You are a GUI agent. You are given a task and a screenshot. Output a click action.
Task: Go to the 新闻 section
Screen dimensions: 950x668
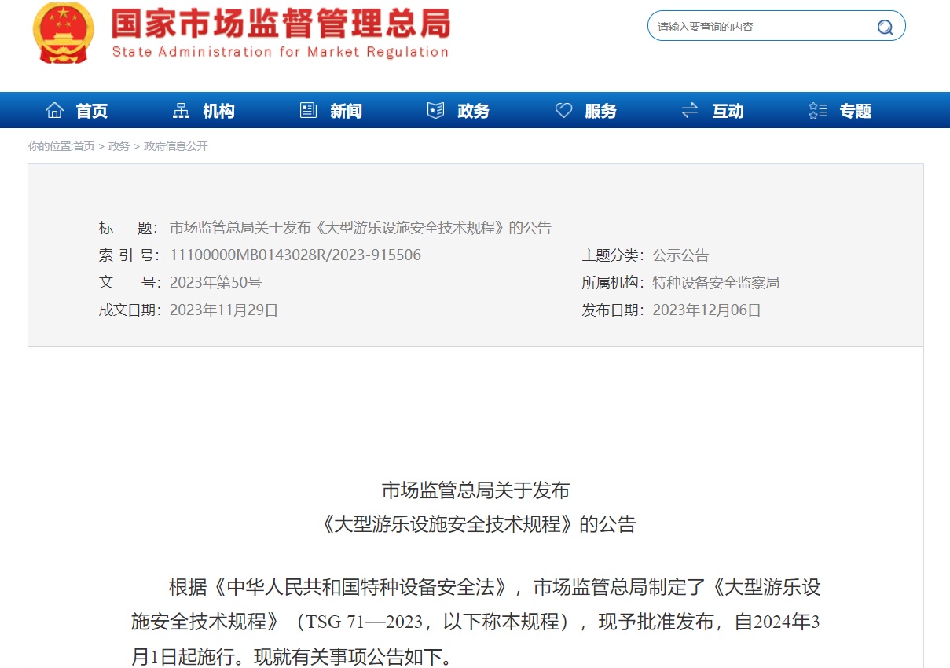[x=346, y=111]
